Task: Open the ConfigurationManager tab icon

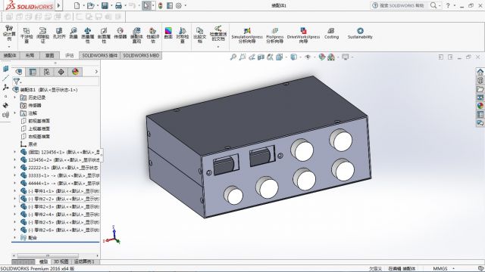Action: point(47,72)
